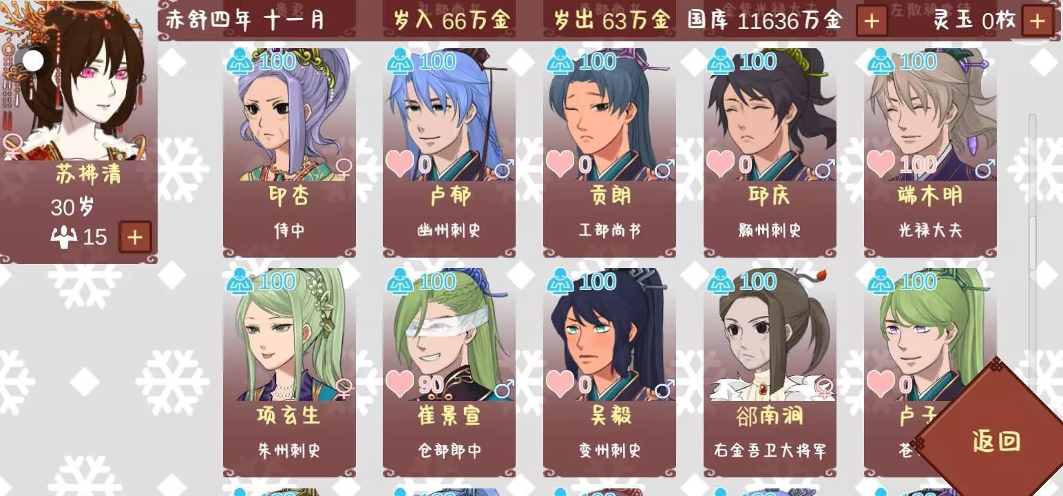Tap the 岁入 66万金 income label
The image size is (1063, 496).
(451, 20)
